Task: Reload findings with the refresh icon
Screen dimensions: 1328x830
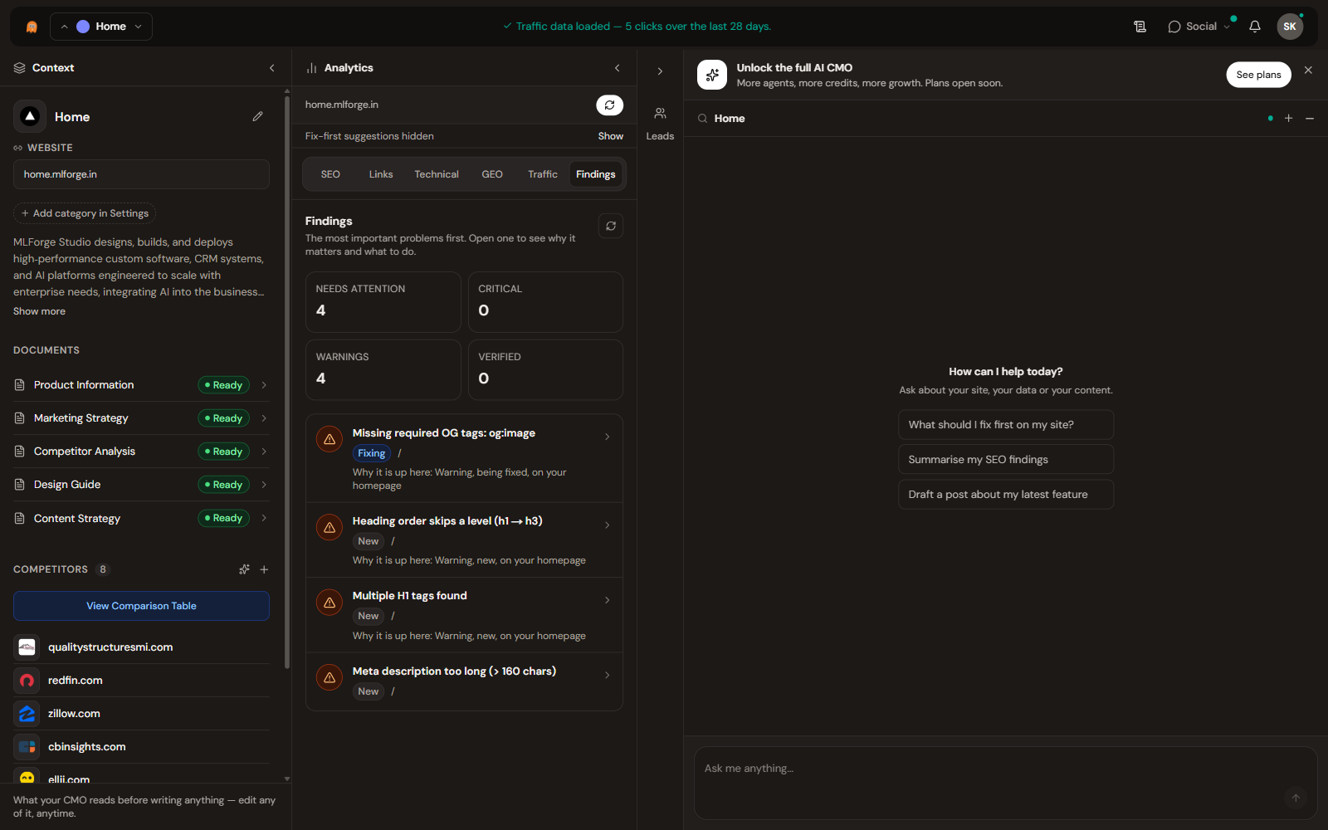Action: [611, 226]
